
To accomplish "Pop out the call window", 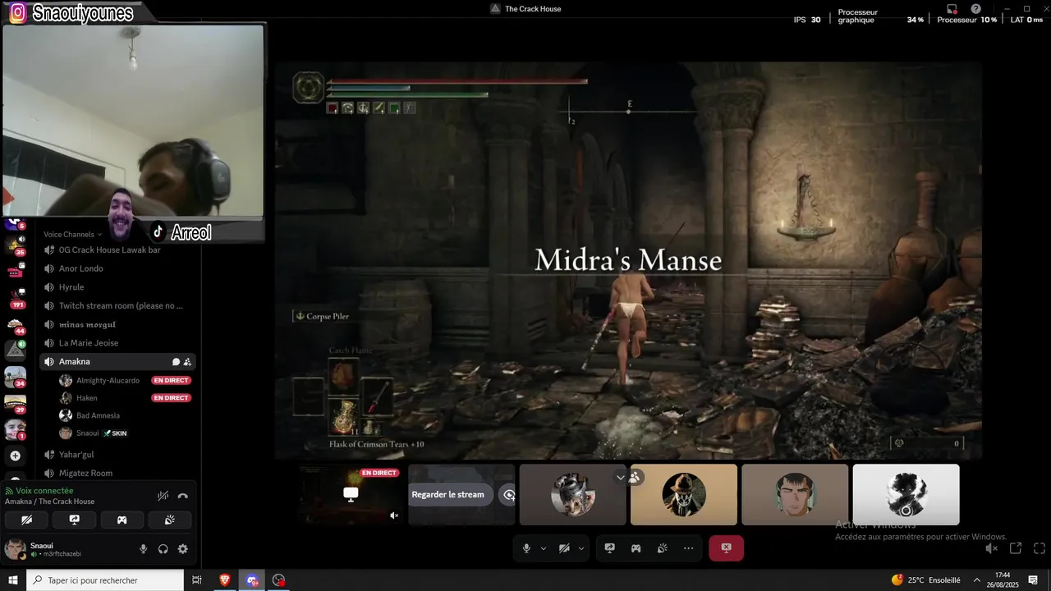I will coord(1016,548).
